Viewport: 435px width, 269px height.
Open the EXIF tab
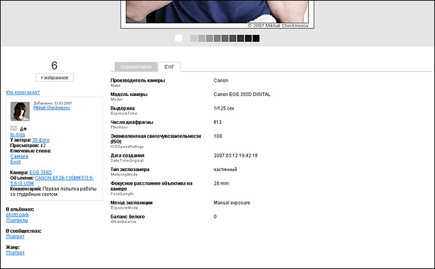tap(170, 67)
